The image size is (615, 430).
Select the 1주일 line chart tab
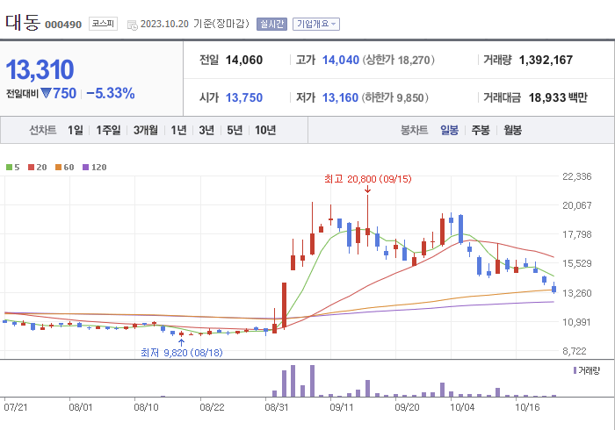point(108,130)
